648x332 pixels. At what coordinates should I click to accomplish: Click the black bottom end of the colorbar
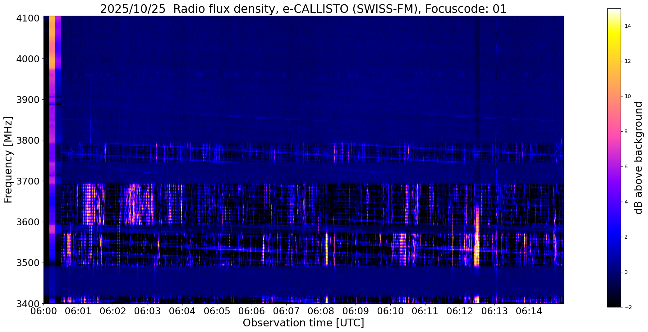tap(614, 304)
